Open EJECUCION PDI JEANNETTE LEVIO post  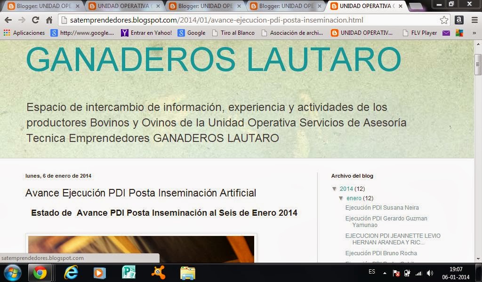click(x=393, y=239)
